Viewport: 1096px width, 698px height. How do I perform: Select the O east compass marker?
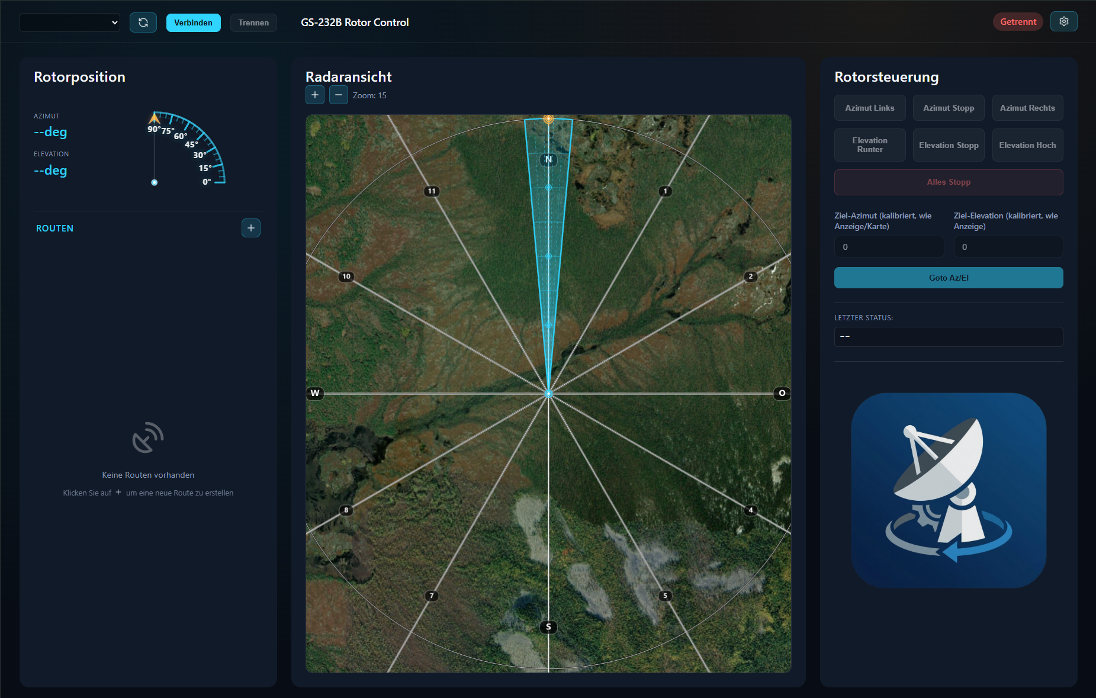click(782, 393)
